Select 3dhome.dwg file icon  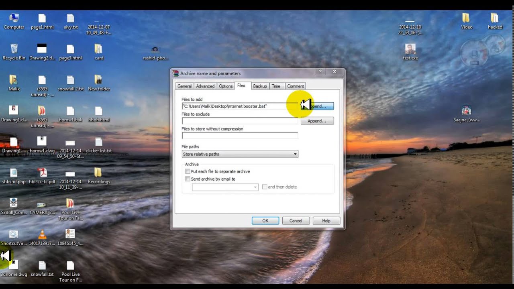pyautogui.click(x=14, y=269)
